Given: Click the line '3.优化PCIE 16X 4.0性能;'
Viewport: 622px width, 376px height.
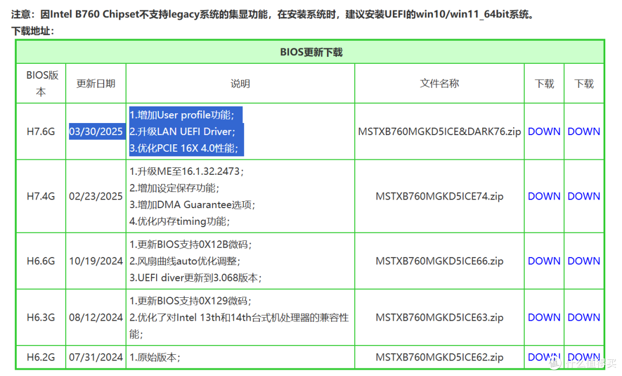Looking at the screenshot, I should point(184,148).
